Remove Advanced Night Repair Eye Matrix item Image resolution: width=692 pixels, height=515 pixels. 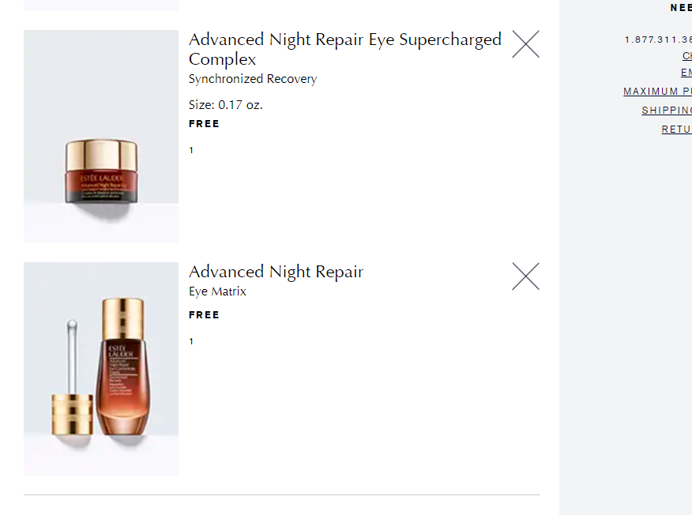(525, 276)
